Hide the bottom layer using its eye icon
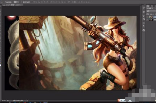This screenshot has height=103, width=156. tap(147, 20)
